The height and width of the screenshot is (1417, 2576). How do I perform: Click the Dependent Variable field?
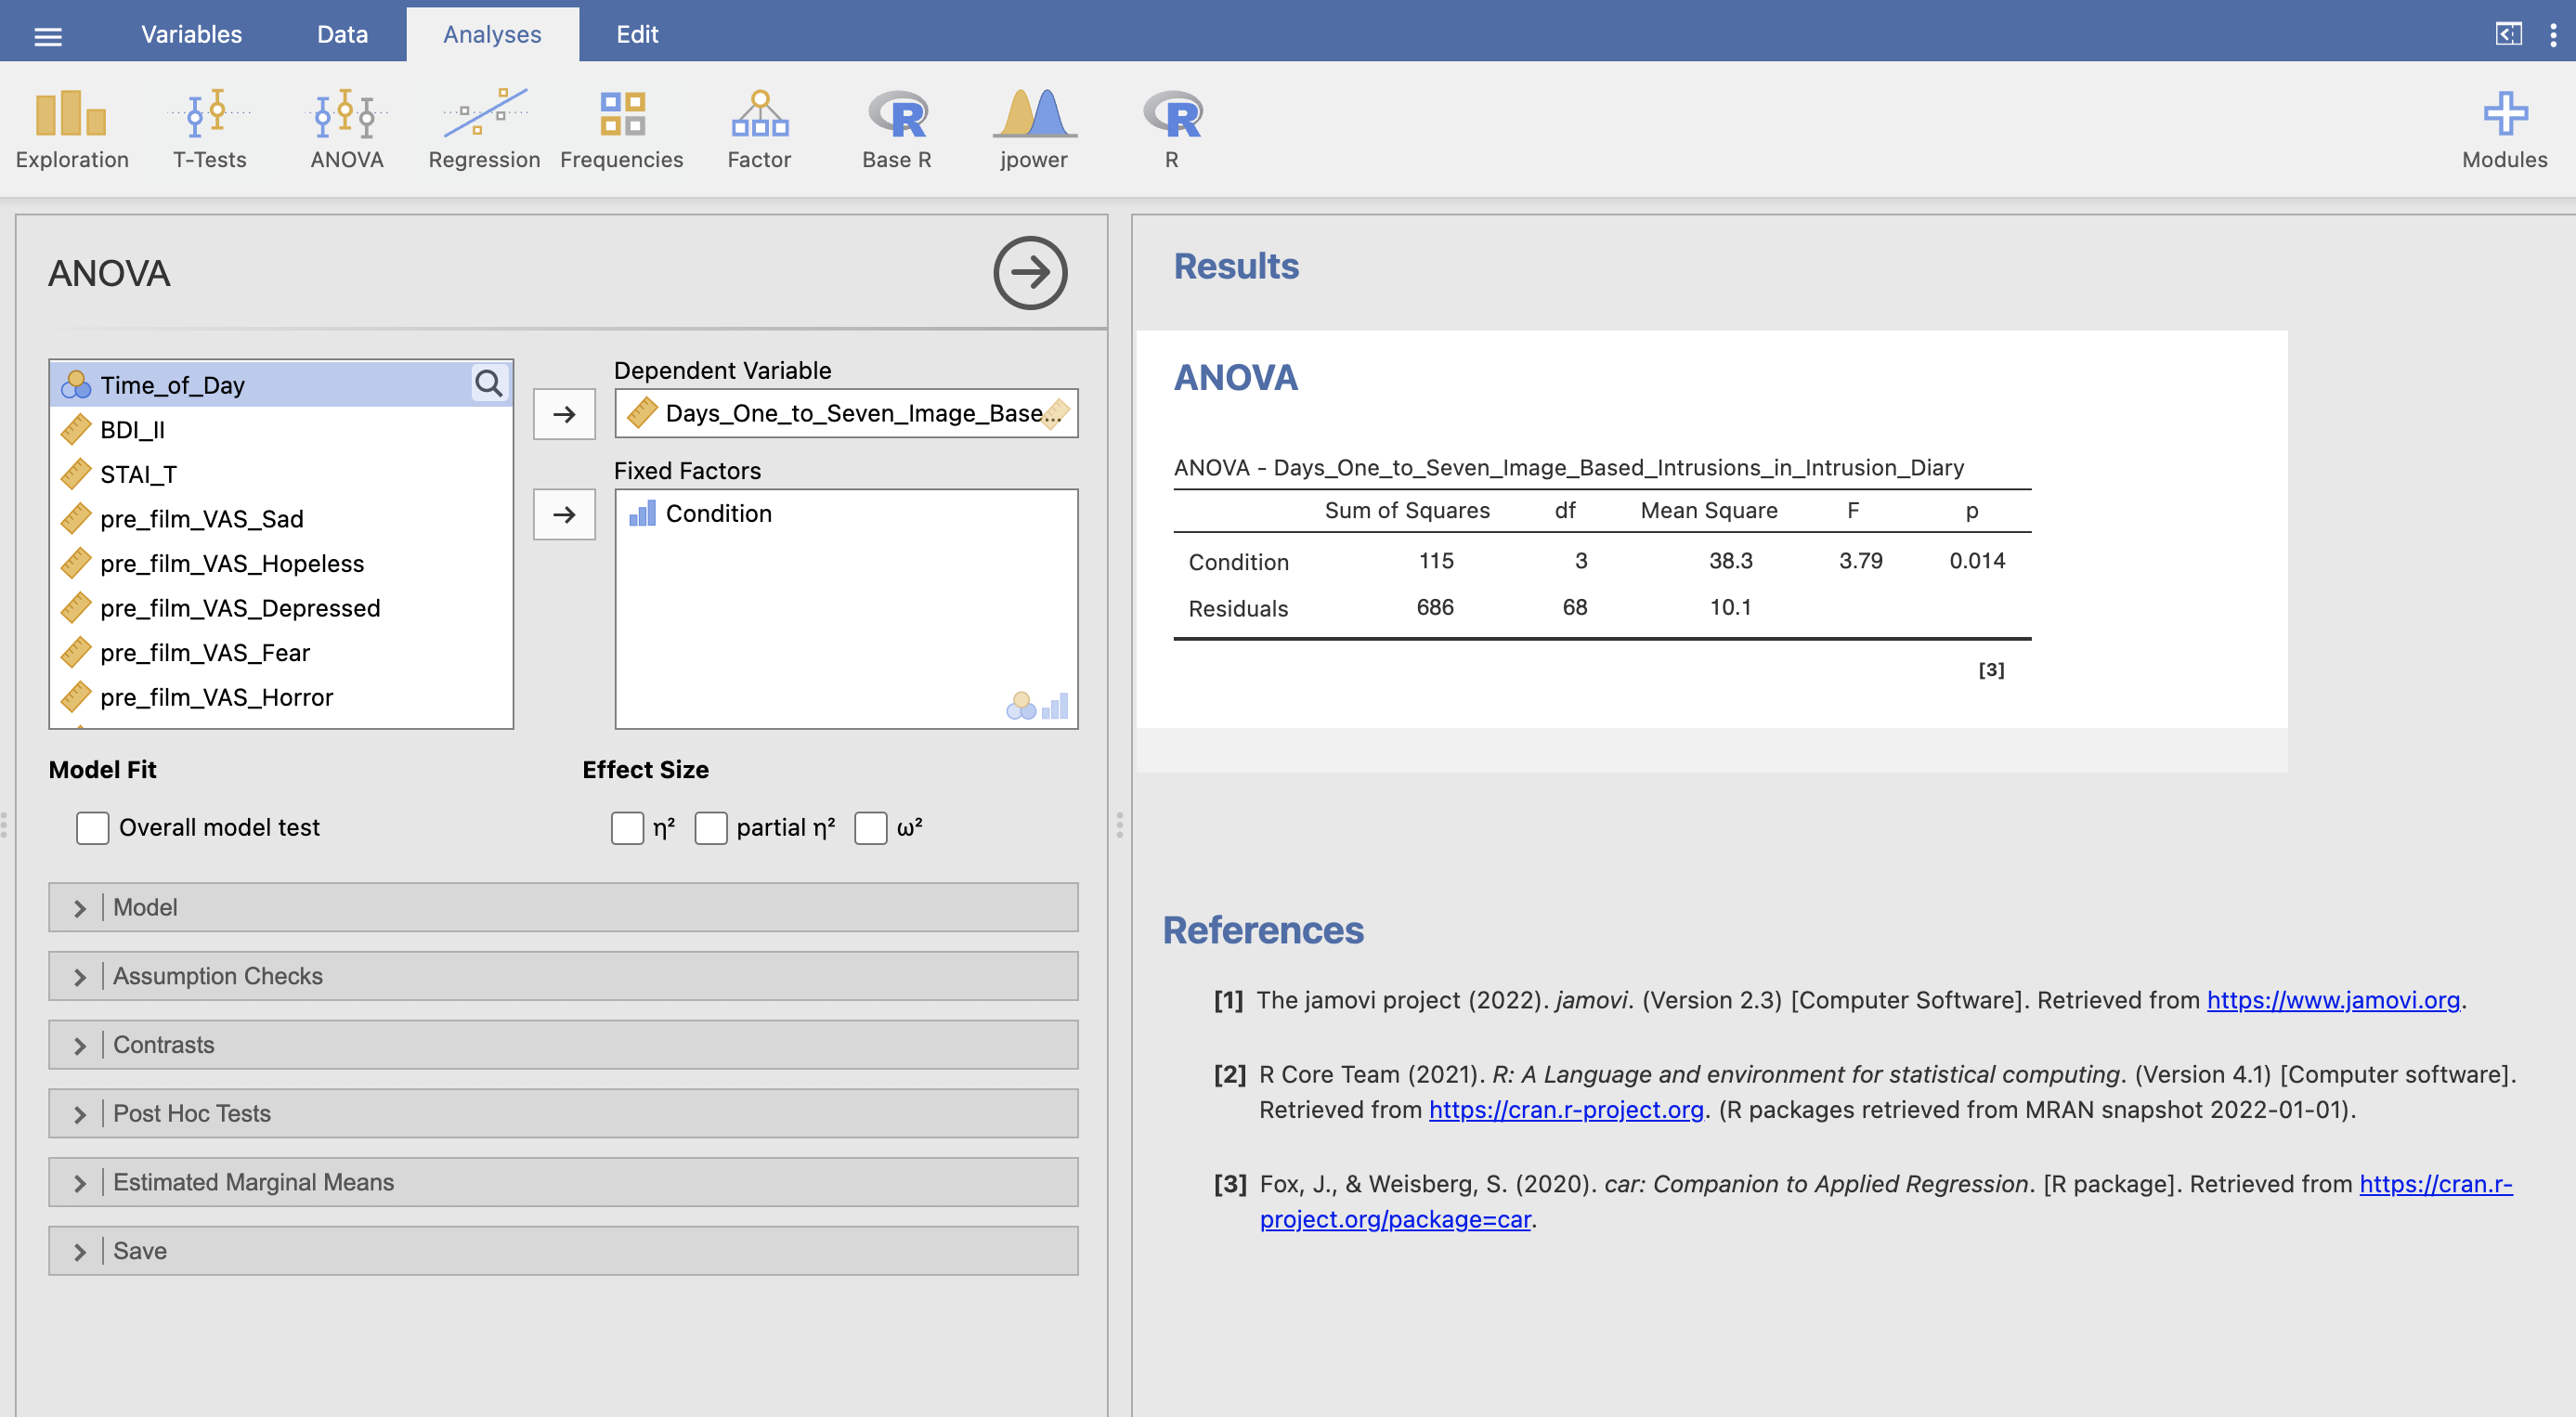[846, 413]
